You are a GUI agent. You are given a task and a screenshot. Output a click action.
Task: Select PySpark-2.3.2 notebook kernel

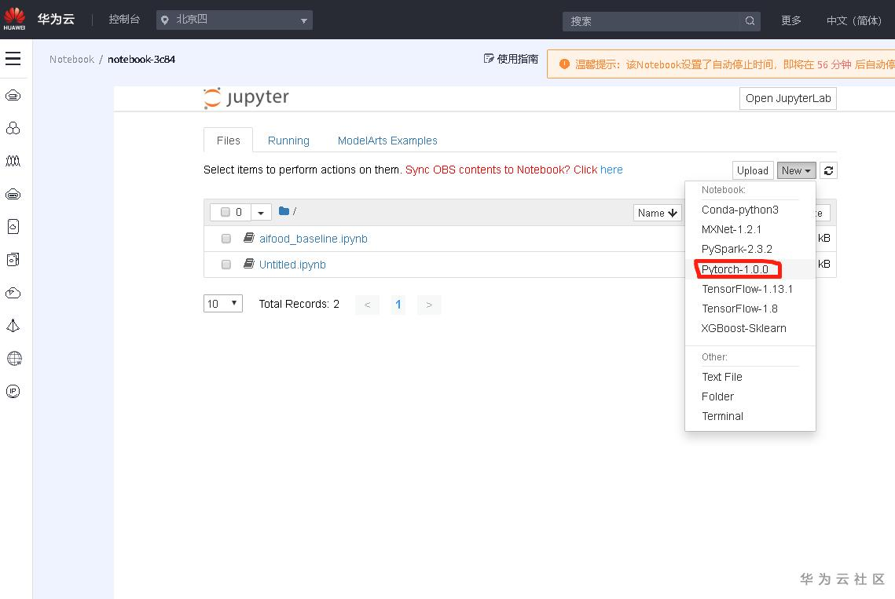pos(750,249)
